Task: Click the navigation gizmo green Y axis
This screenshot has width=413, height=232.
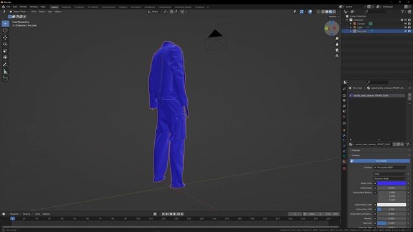Action: click(x=327, y=28)
